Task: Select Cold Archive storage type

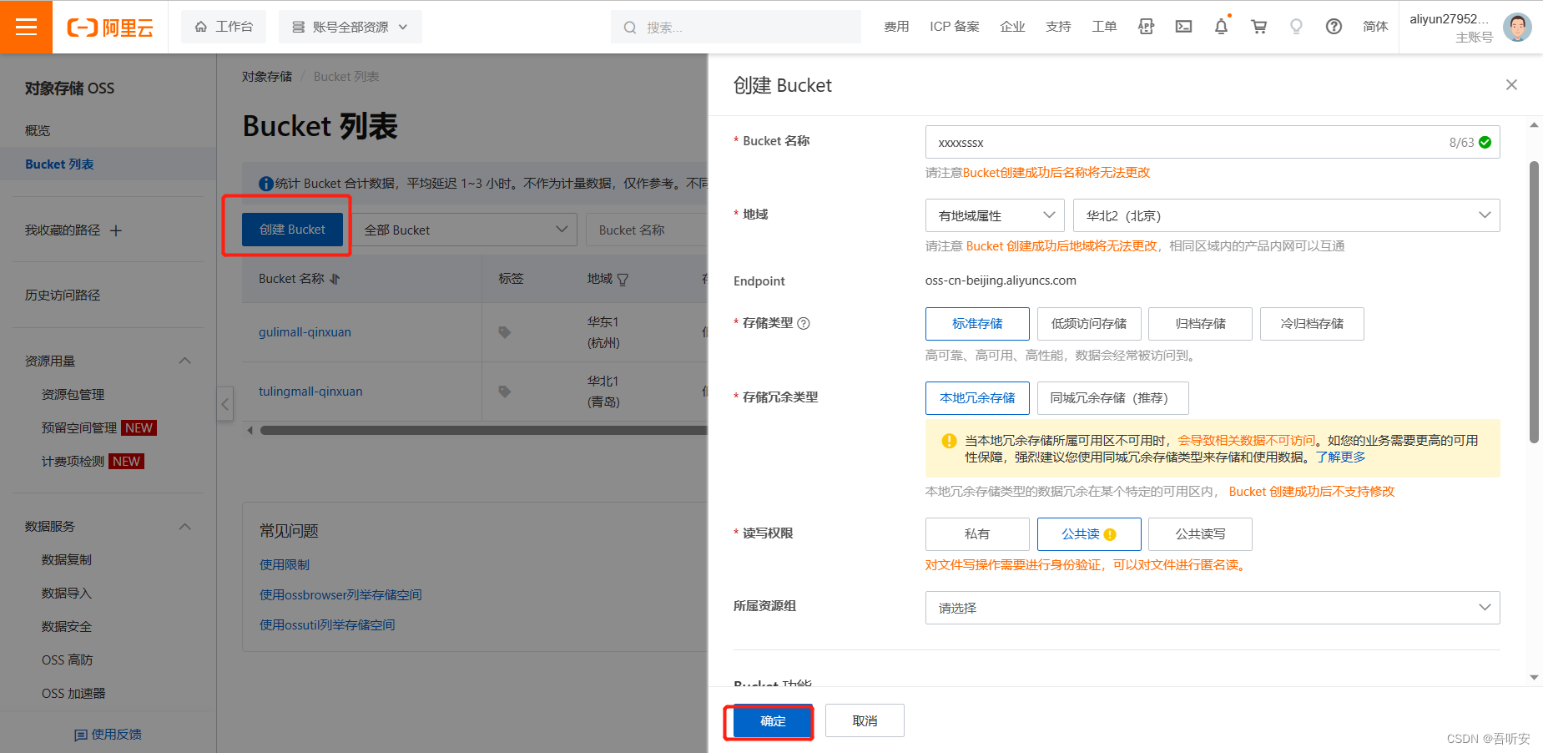Action: (x=1312, y=324)
